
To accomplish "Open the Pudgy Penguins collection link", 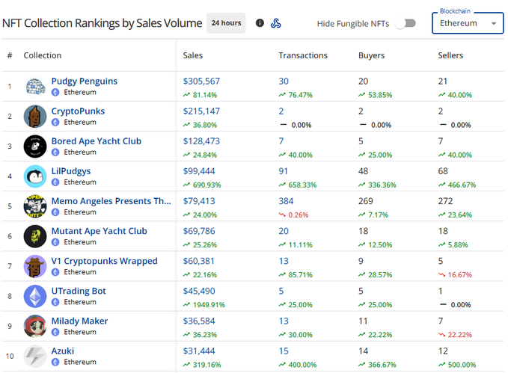I will [85, 81].
